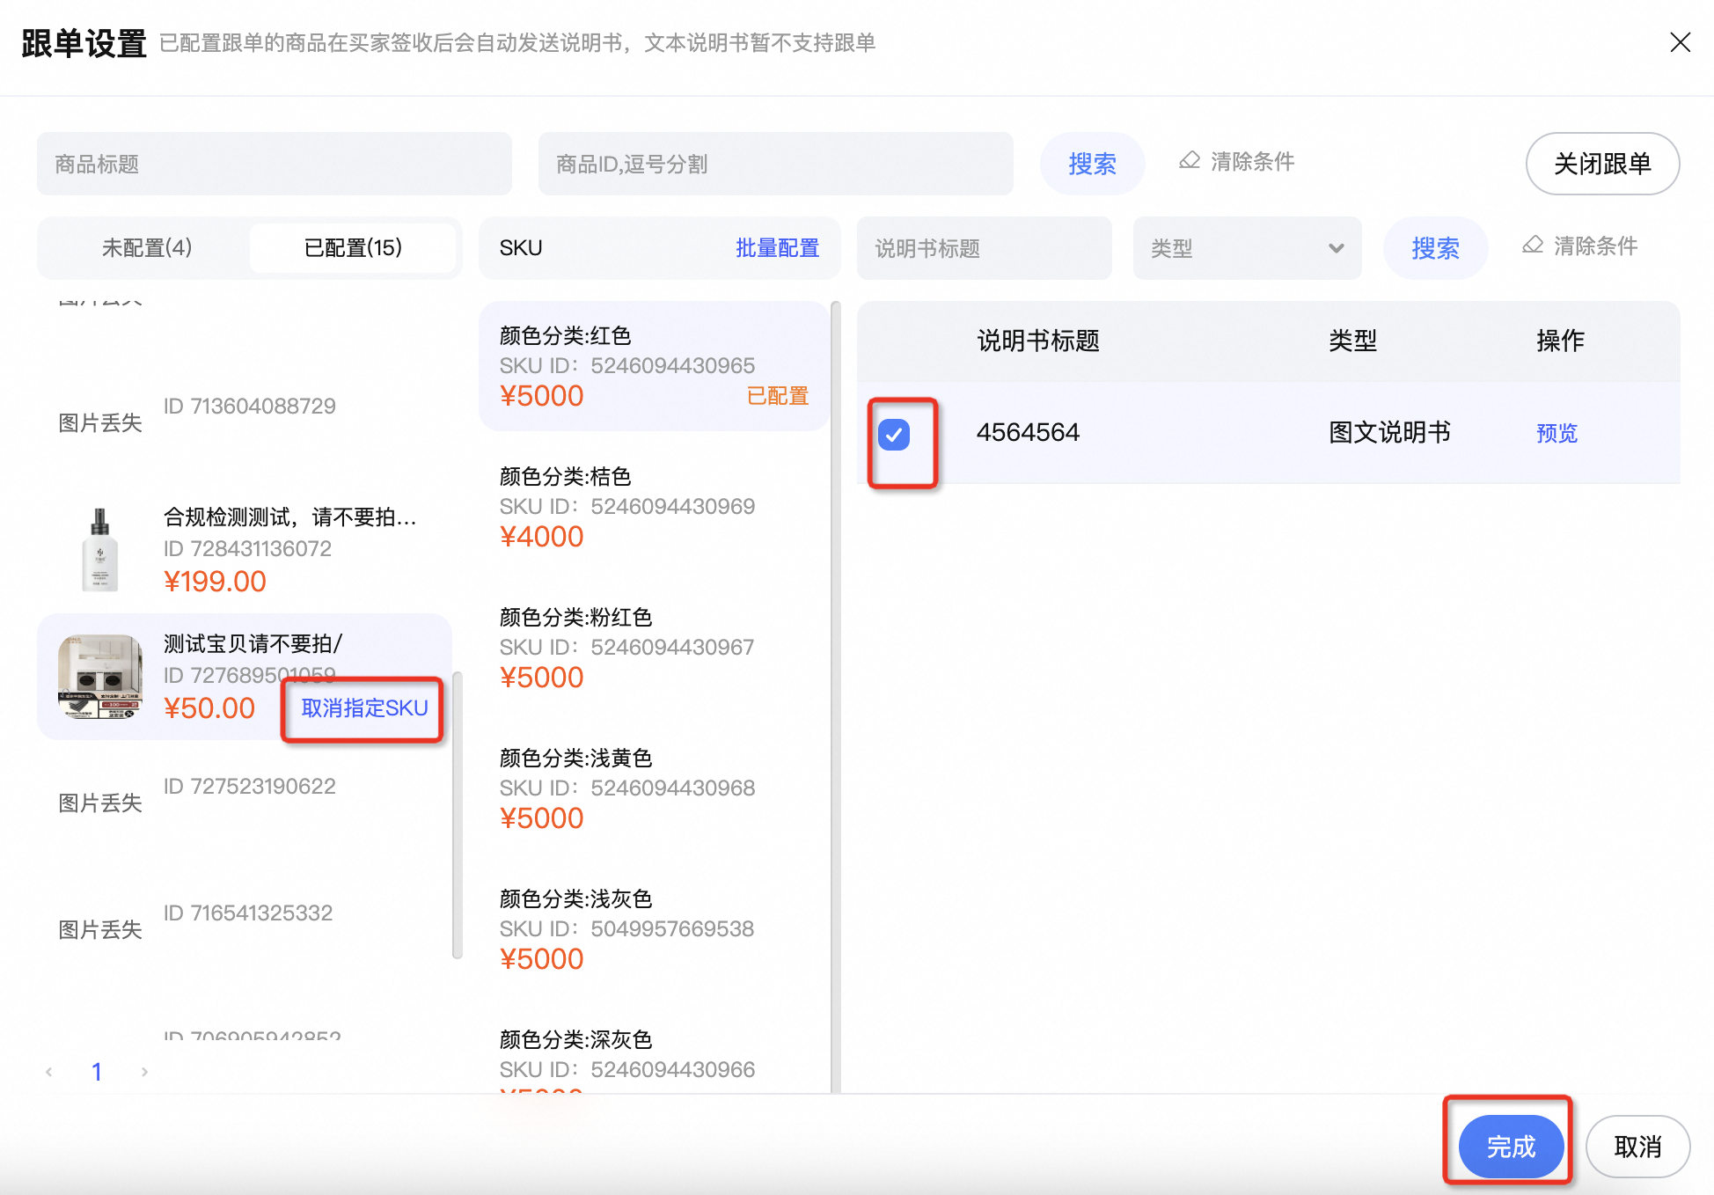Focus the 商品标题 input field
The height and width of the screenshot is (1195, 1714).
[x=275, y=164]
